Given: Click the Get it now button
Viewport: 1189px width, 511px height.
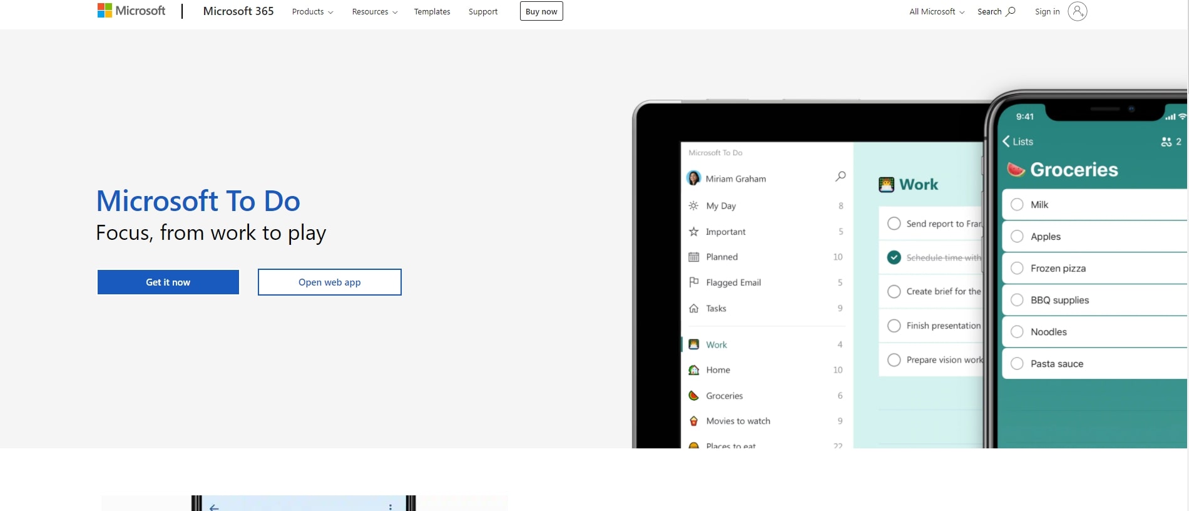Looking at the screenshot, I should pos(168,282).
